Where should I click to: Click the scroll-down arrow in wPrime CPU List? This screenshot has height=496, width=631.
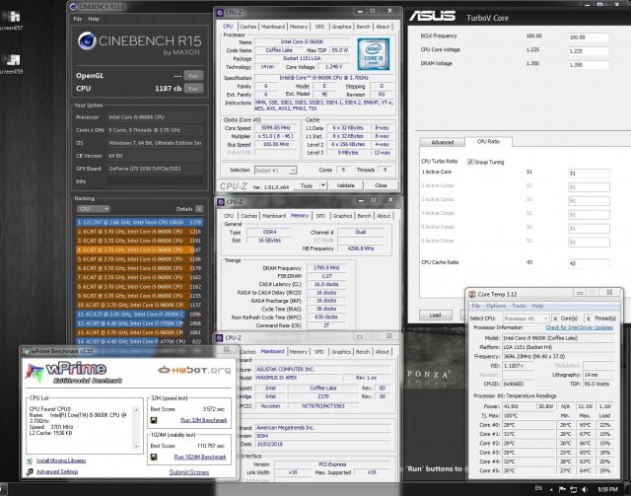click(136, 447)
